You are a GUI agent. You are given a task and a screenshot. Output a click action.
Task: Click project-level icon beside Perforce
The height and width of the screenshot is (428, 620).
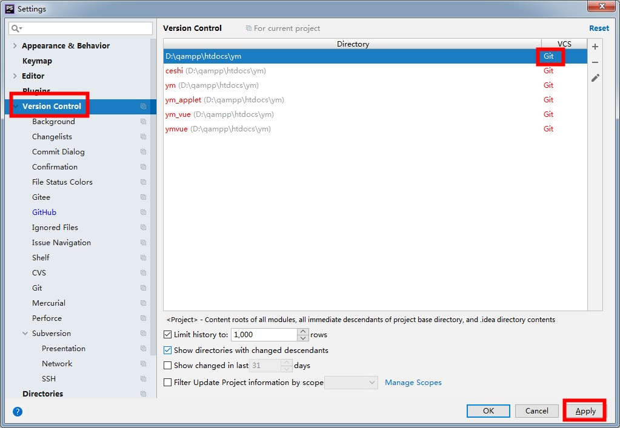(x=143, y=318)
